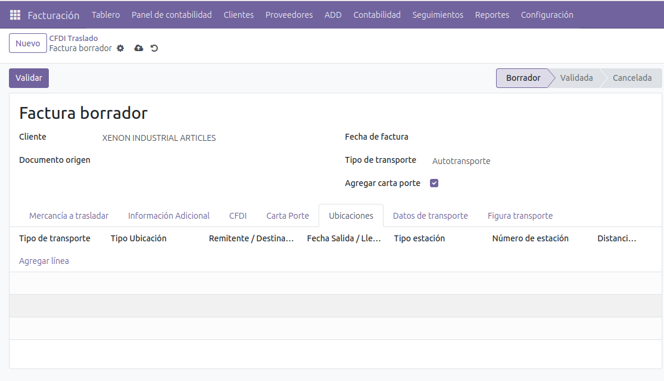Image resolution: width=664 pixels, height=381 pixels.
Task: Click the Validar button
Action: [29, 78]
